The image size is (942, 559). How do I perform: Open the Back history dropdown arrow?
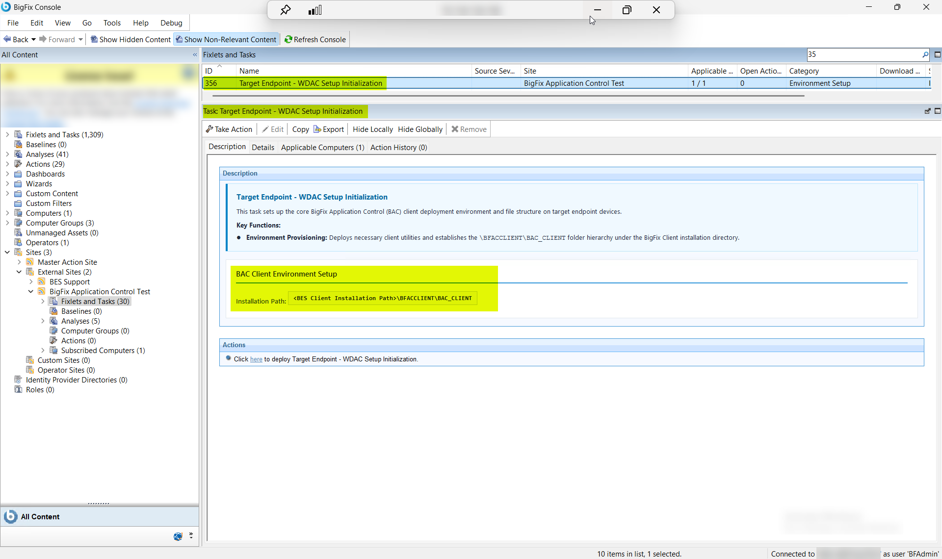[x=33, y=39]
